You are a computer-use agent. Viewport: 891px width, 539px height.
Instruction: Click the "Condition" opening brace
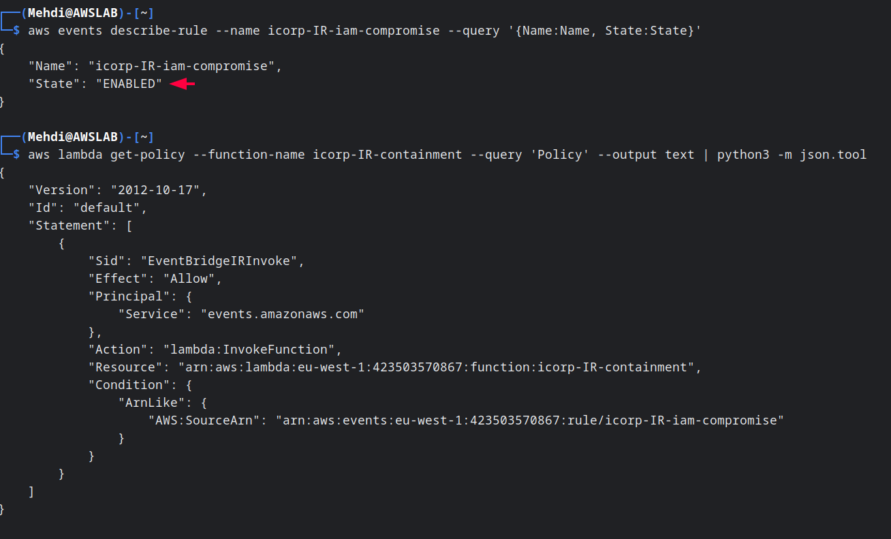click(189, 385)
